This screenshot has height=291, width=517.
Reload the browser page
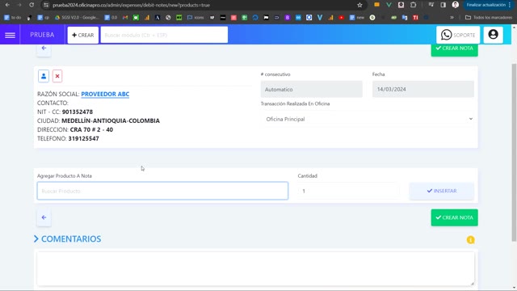[x=32, y=5]
